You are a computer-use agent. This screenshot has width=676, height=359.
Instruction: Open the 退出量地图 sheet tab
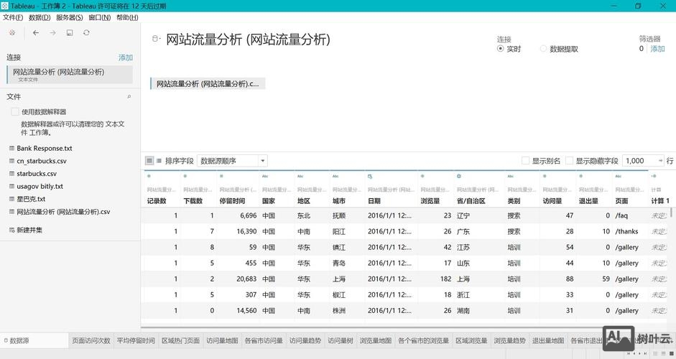tap(548, 340)
